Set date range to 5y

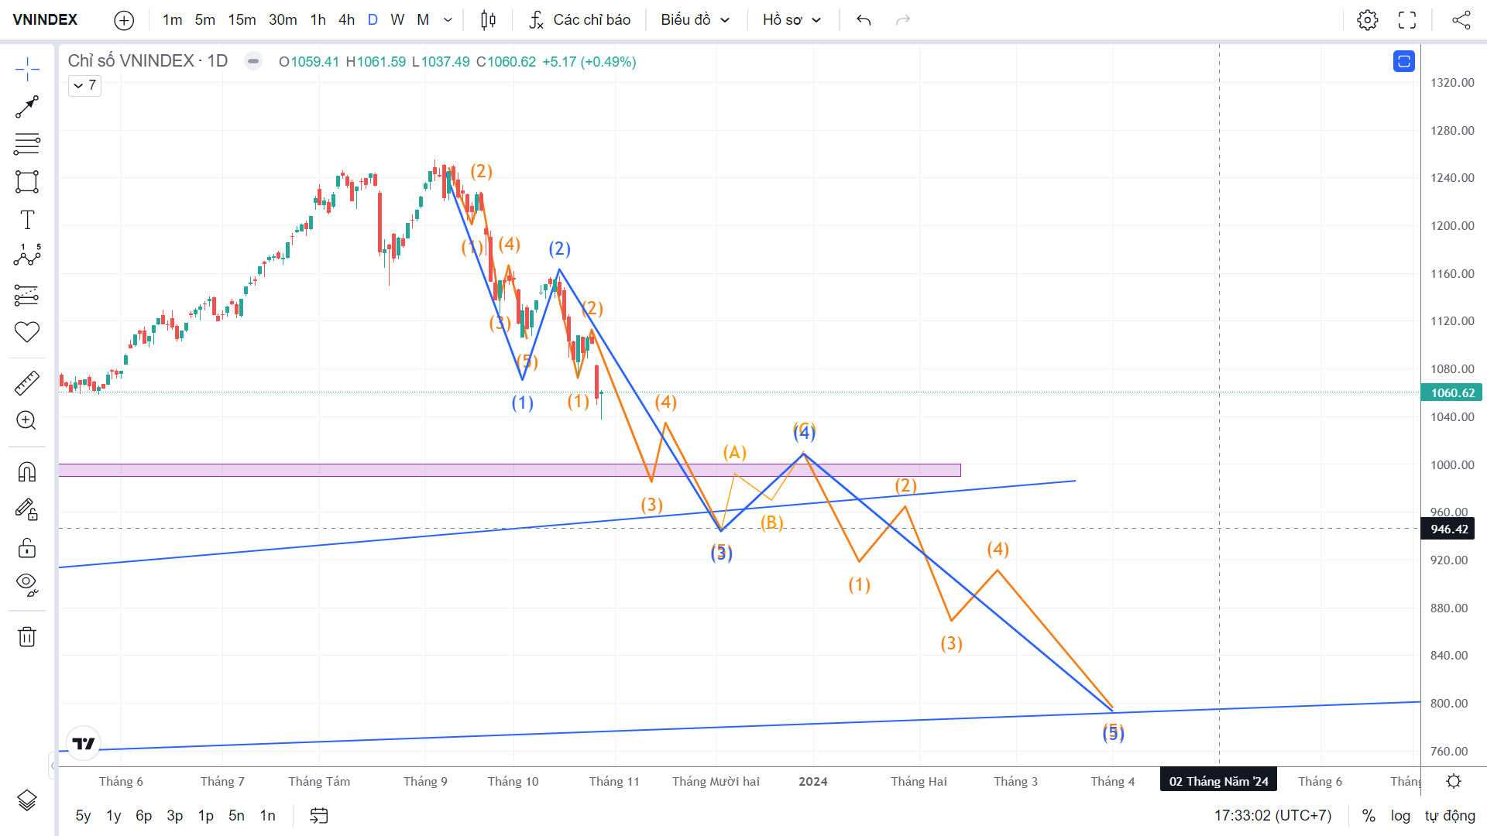tap(83, 816)
